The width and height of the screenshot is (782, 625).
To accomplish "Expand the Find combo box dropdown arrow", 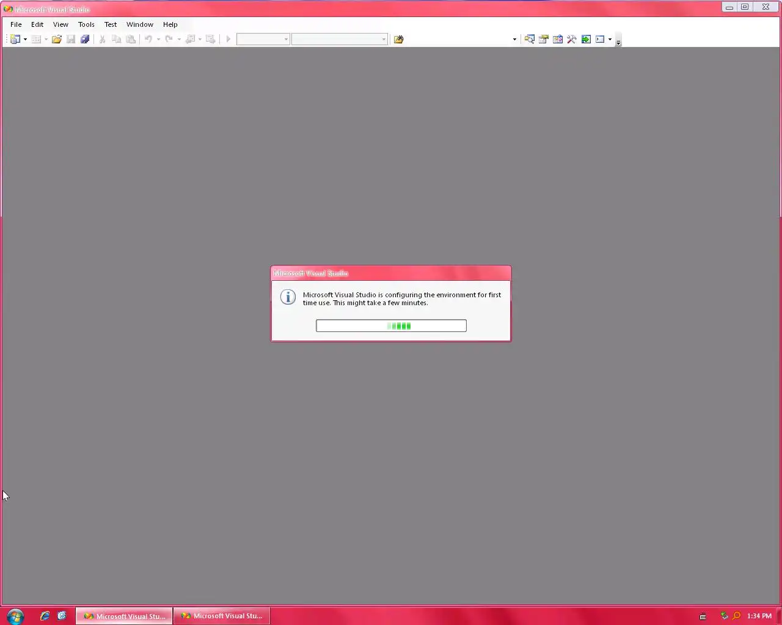I will click(514, 39).
